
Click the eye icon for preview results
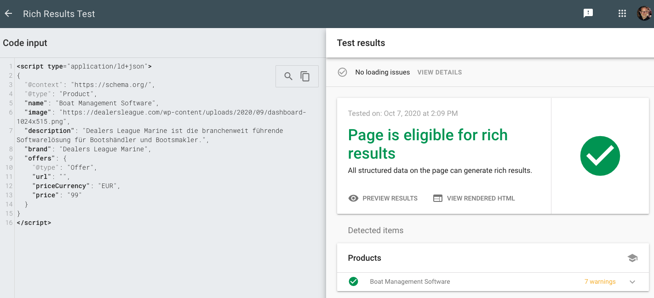pos(353,198)
